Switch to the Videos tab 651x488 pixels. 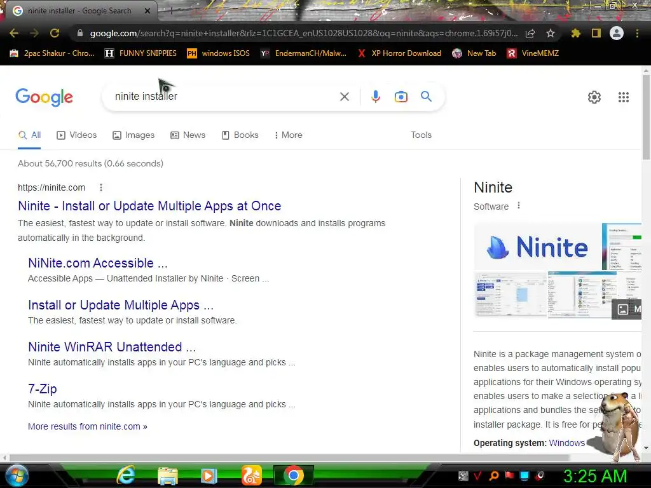(77, 135)
